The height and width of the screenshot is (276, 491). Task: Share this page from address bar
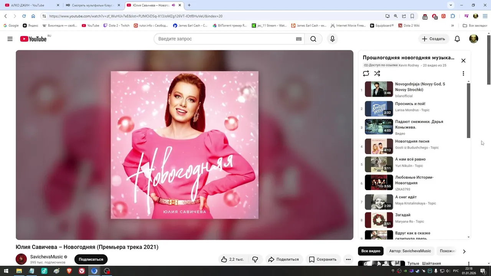pyautogui.click(x=404, y=16)
